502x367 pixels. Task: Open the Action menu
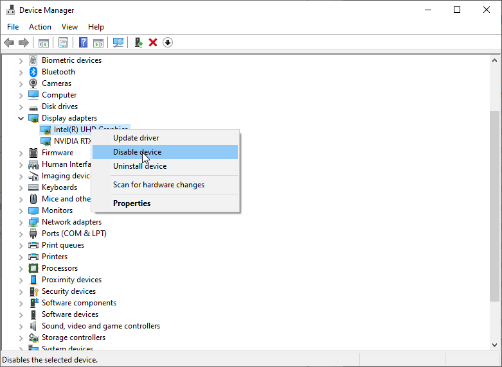point(40,27)
